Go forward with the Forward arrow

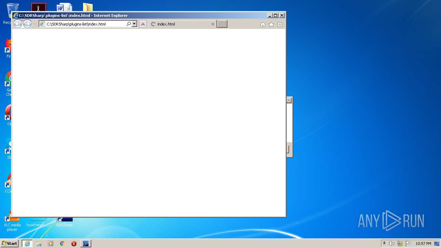click(x=27, y=24)
